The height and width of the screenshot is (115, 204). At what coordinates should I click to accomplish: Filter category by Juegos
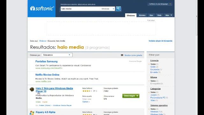[154, 95]
